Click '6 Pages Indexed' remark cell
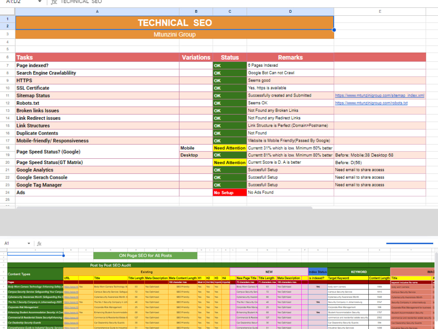 pyautogui.click(x=290, y=65)
